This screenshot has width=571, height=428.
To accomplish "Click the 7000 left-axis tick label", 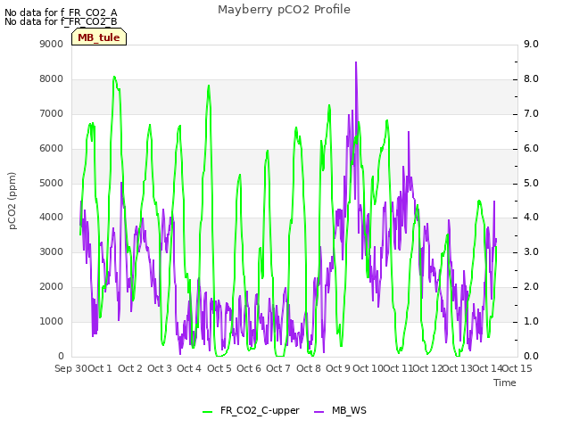I will pos(52,113).
